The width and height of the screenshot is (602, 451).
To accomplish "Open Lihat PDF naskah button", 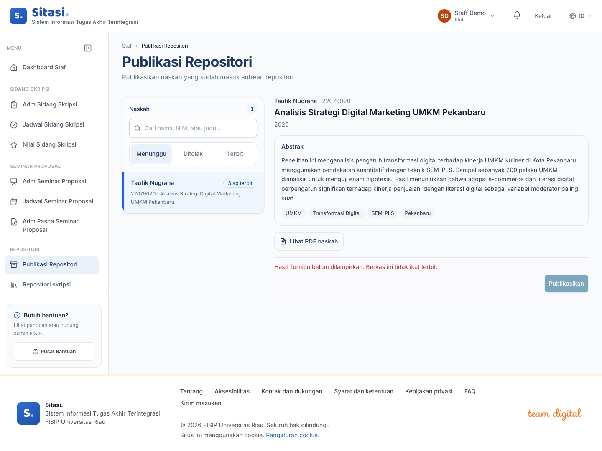I will pos(309,241).
